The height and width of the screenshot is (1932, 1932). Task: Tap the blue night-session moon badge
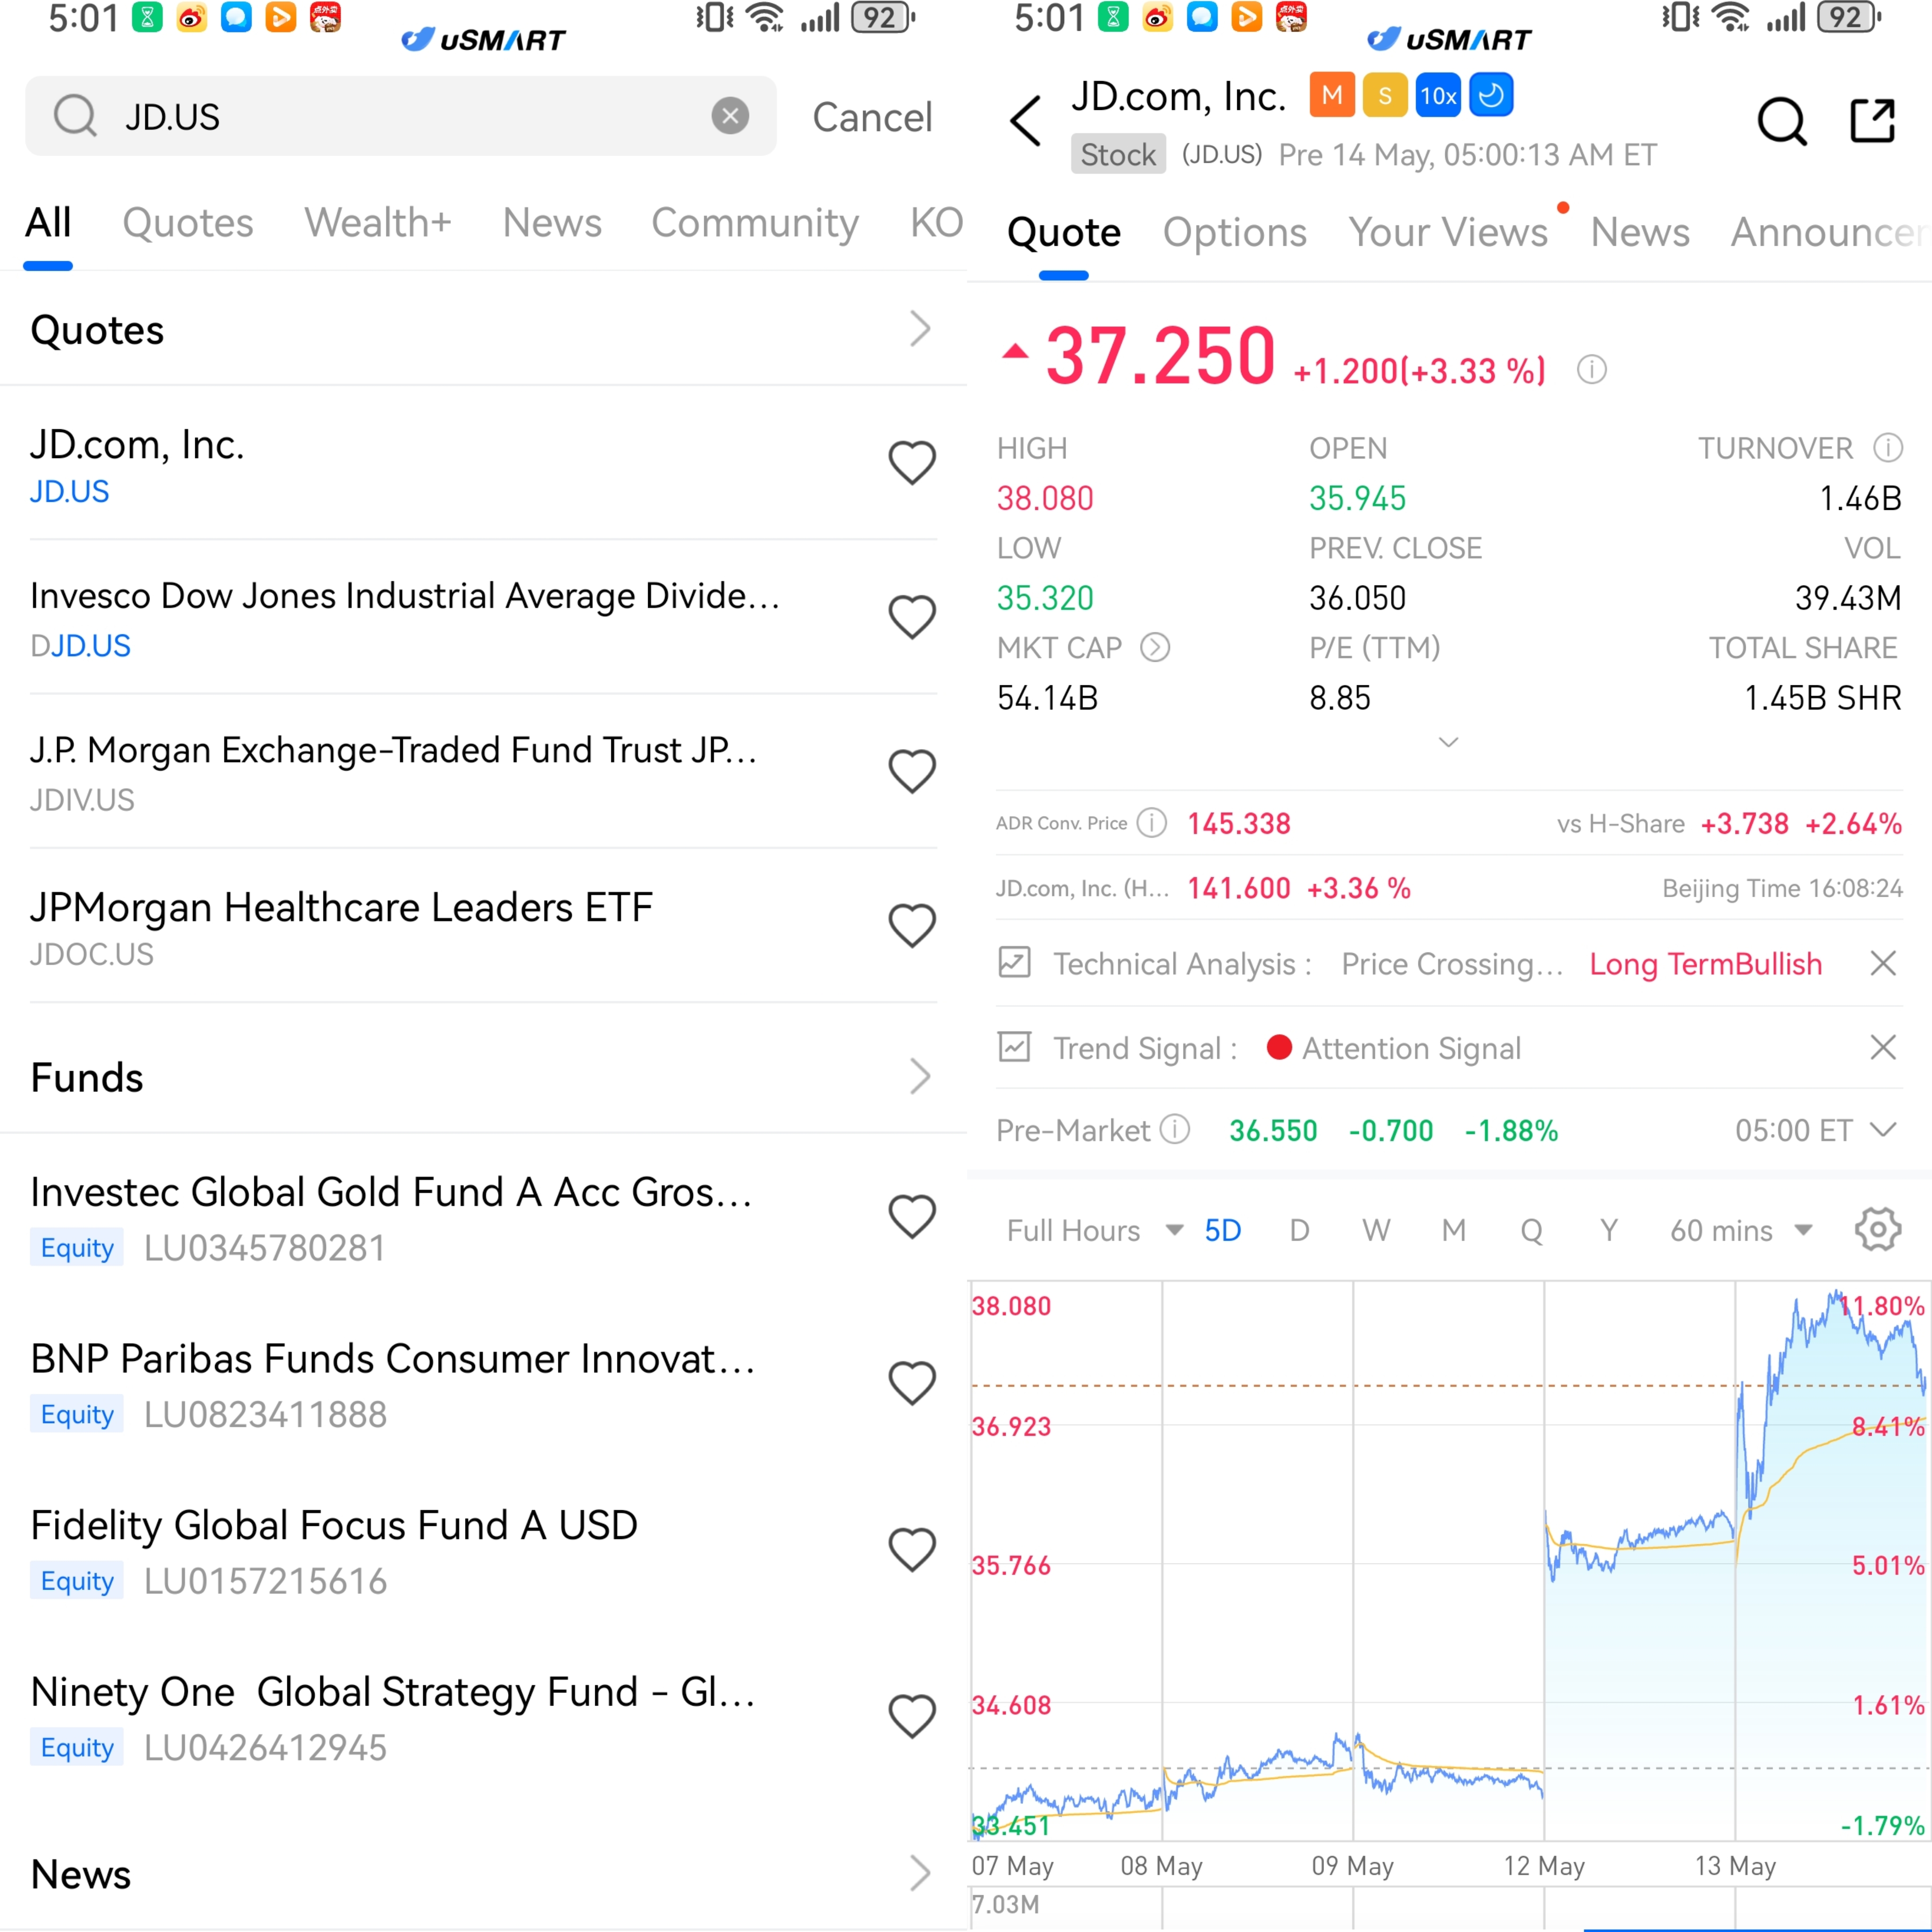[1491, 95]
